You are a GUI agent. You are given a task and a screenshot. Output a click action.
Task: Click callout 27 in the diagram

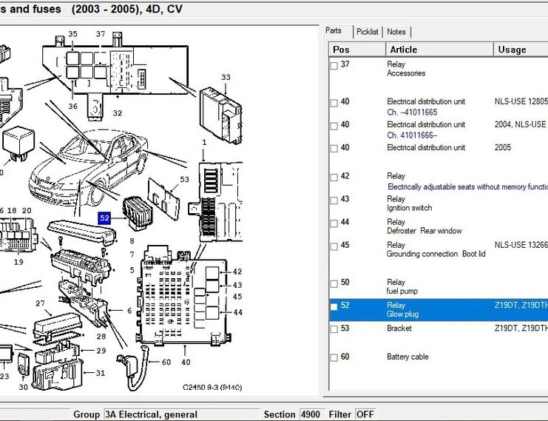(x=40, y=303)
